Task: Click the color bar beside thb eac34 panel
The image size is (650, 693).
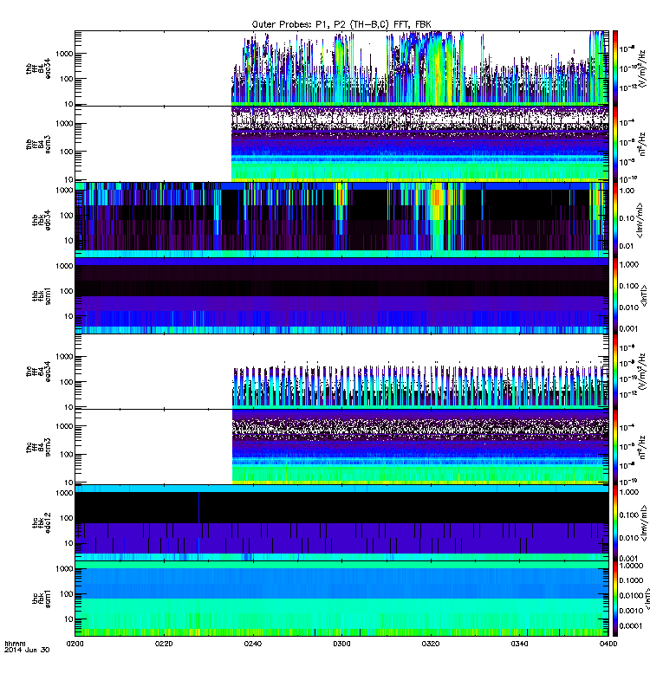Action: click(x=614, y=68)
